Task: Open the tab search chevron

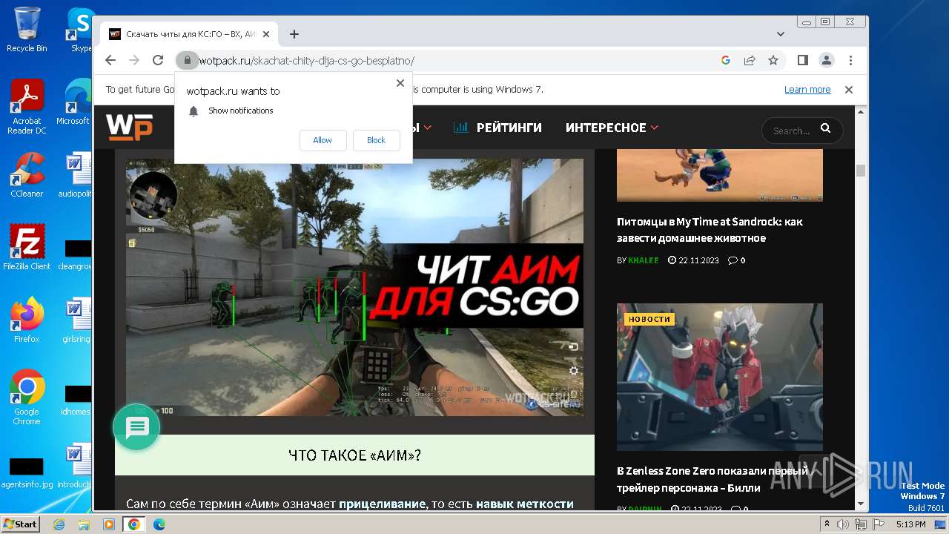Action: tap(781, 34)
